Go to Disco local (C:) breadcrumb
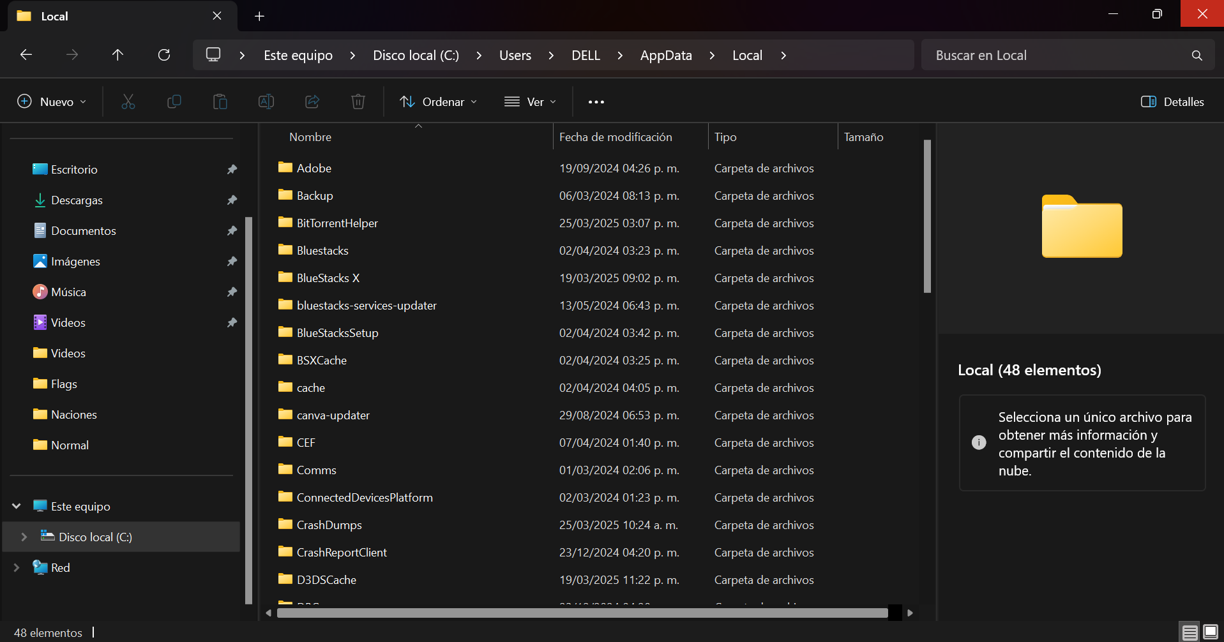Image resolution: width=1224 pixels, height=642 pixels. 416,56
